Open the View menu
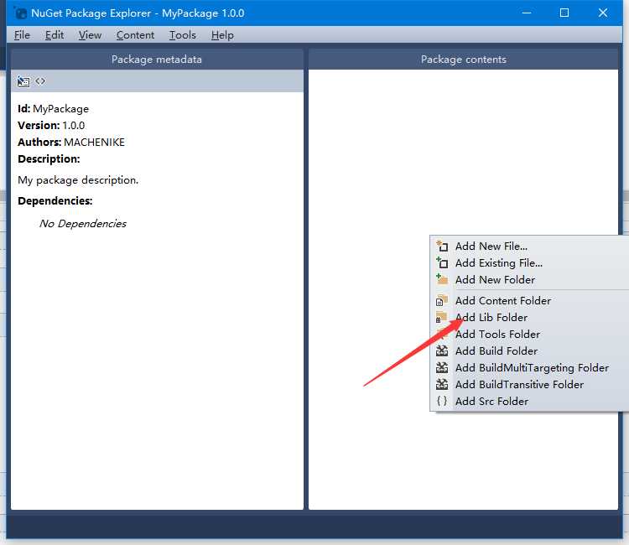 90,35
